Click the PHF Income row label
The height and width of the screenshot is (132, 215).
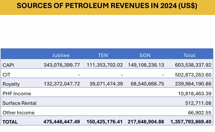click(16, 93)
